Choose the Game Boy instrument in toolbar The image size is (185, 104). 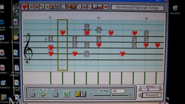point(58,7)
